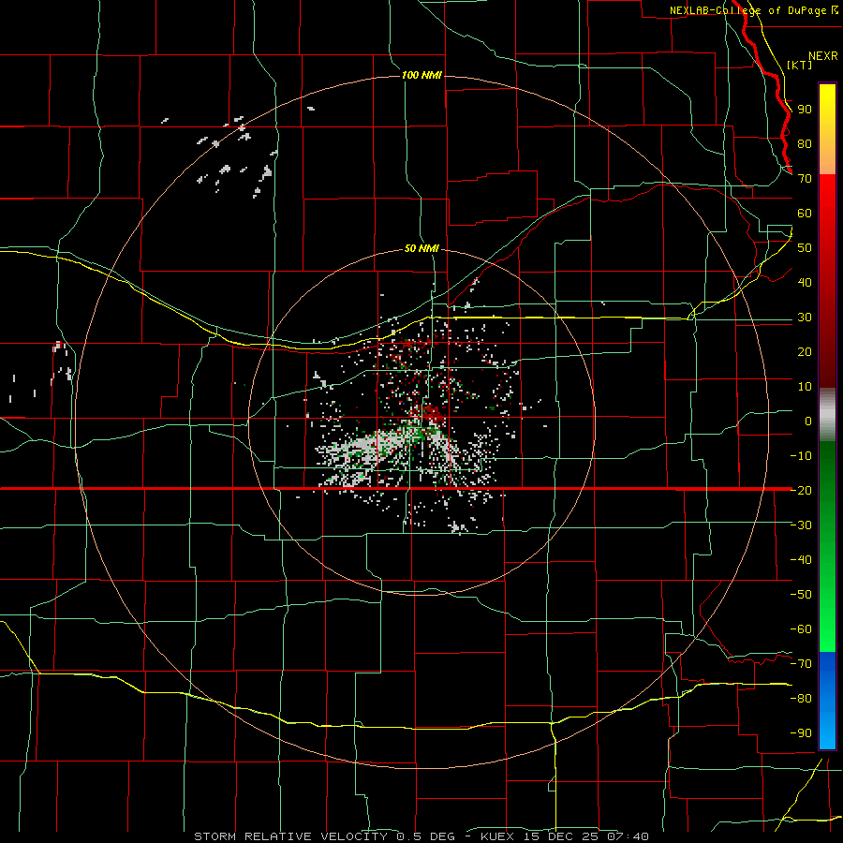Pick the gray zero-velocity segment of color bar
843x843 pixels.
827,414
